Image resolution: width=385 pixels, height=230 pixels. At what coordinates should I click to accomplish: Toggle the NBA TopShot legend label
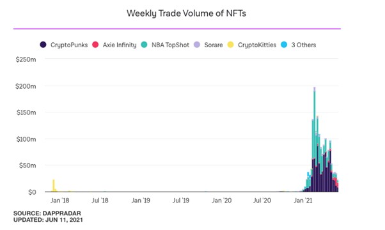click(x=170, y=45)
